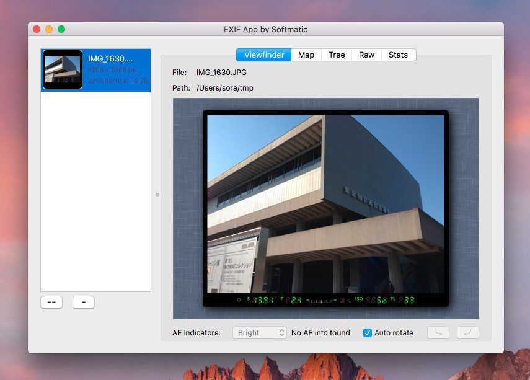Click the double-dash remove all button

click(x=51, y=303)
